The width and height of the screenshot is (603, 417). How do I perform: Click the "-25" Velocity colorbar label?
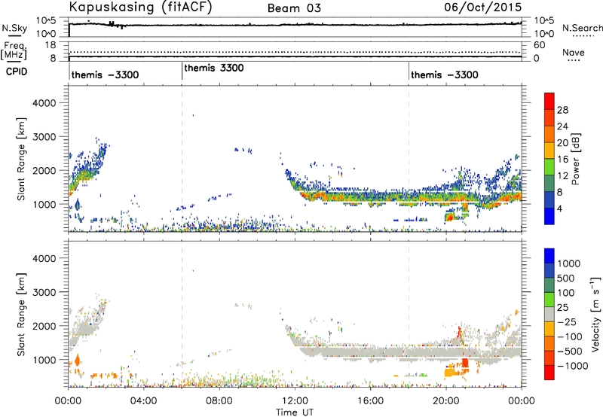click(567, 321)
